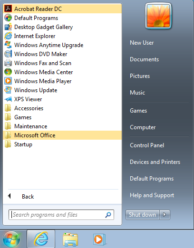The height and width of the screenshot is (248, 194).
Task: Expand the Maintenance folder
Action: point(62,126)
